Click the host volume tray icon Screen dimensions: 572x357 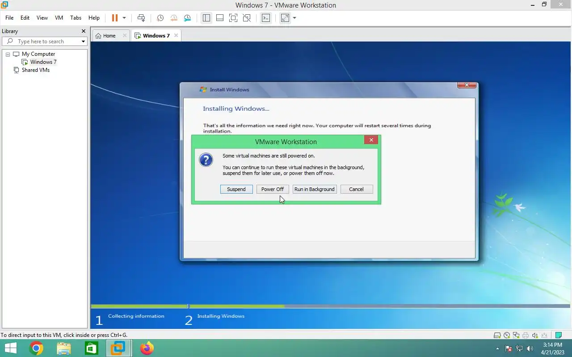click(530, 349)
